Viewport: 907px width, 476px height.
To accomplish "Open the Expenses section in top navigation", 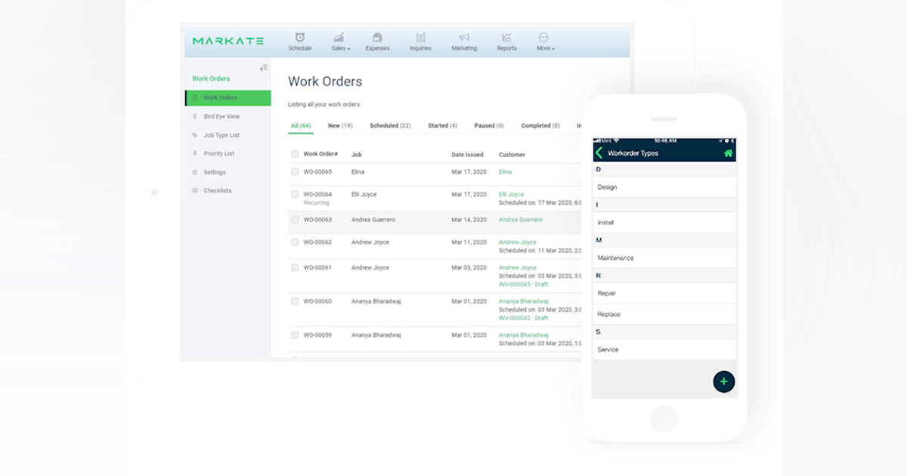I will click(377, 42).
